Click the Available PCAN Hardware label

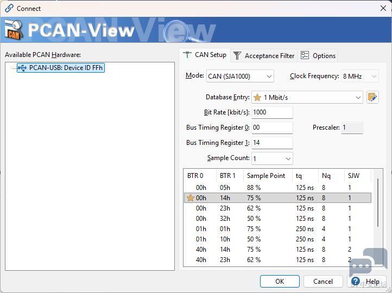(x=43, y=55)
